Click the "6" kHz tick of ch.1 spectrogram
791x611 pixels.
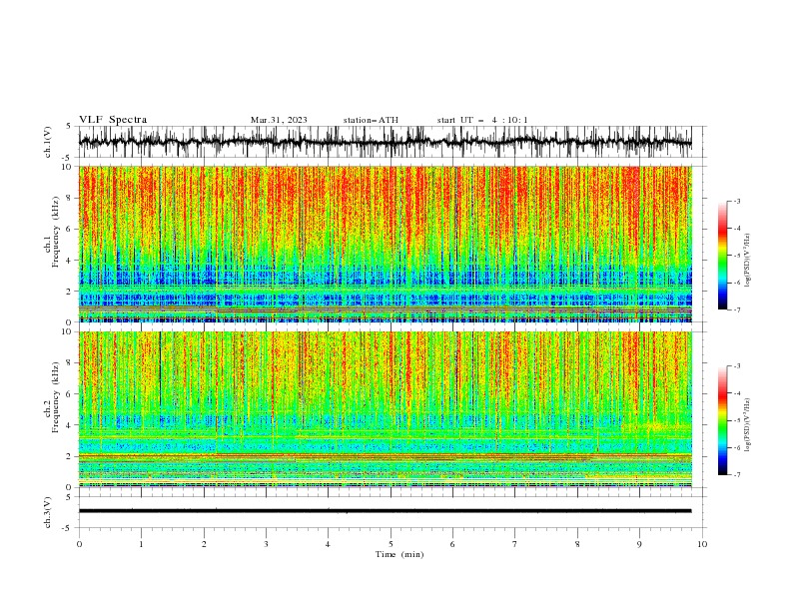(x=69, y=229)
